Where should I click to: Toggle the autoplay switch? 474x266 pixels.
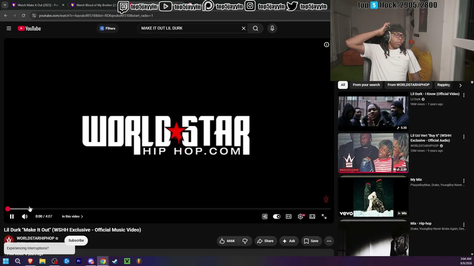[x=277, y=216]
